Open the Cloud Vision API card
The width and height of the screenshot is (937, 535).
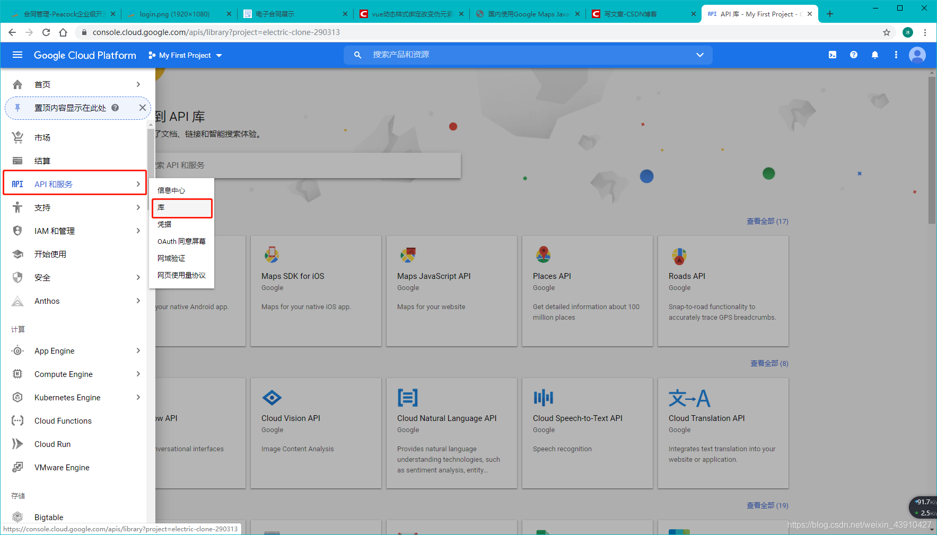(316, 433)
